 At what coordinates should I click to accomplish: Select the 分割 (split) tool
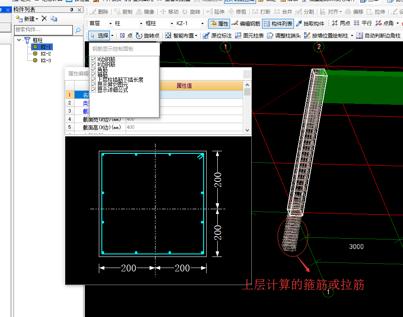pyautogui.click(x=305, y=12)
